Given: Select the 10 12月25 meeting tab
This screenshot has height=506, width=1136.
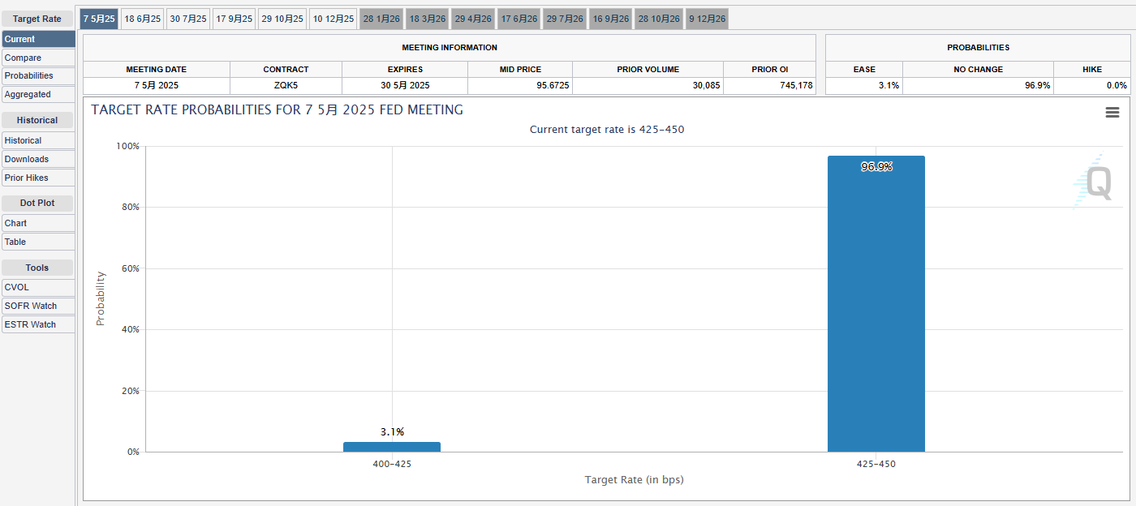Looking at the screenshot, I should [x=333, y=19].
